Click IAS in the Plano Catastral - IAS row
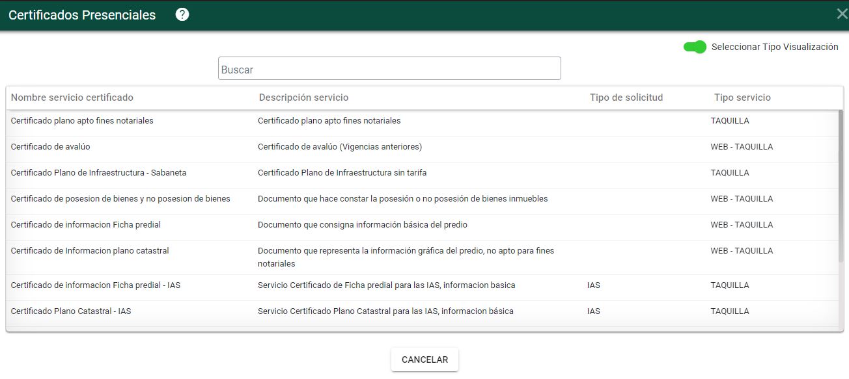Image resolution: width=849 pixels, height=379 pixels. click(594, 311)
